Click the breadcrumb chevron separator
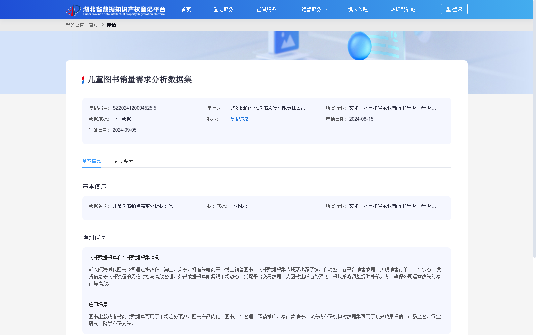Screen dimensions: 536x335 click(103, 25)
